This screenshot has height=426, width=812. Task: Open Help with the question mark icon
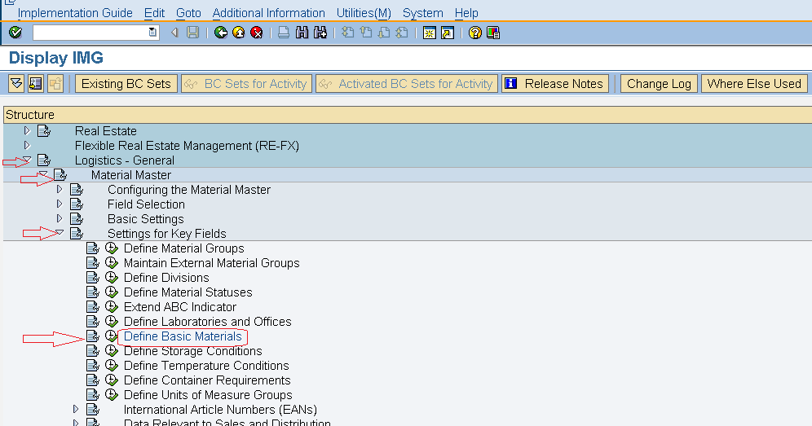474,33
